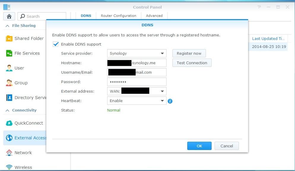Open the Network house icon
The height and width of the screenshot is (171, 295).
(x=9, y=153)
